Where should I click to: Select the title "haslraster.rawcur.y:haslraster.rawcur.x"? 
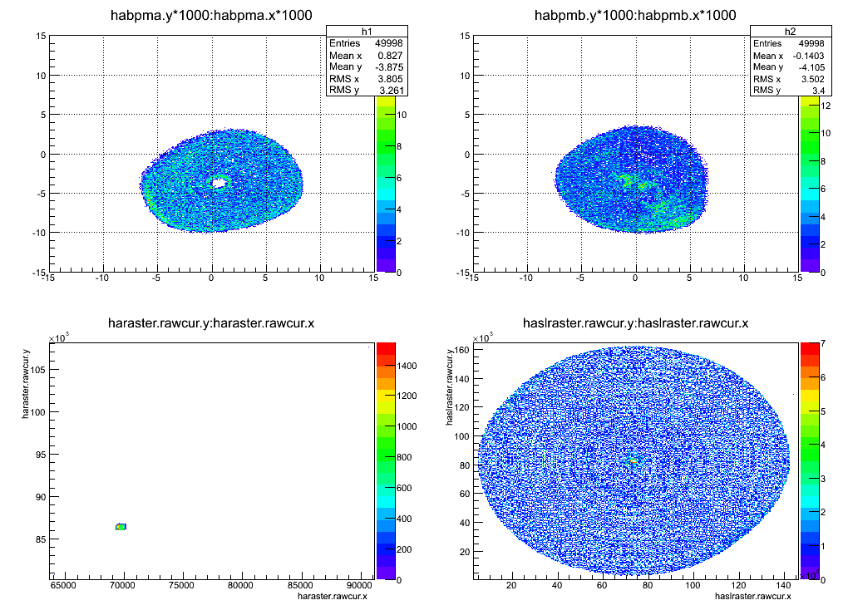[x=635, y=323]
